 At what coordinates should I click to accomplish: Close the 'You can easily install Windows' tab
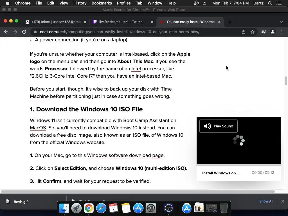click(219, 22)
